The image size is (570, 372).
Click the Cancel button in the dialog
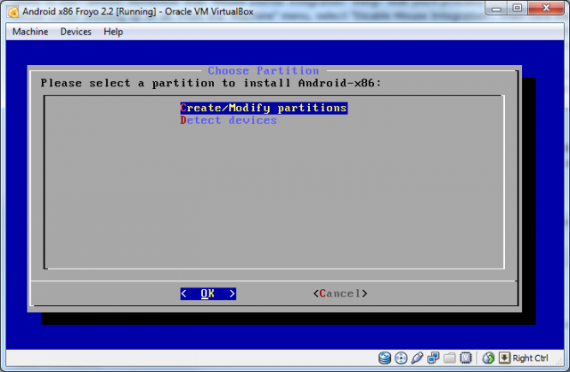[340, 294]
